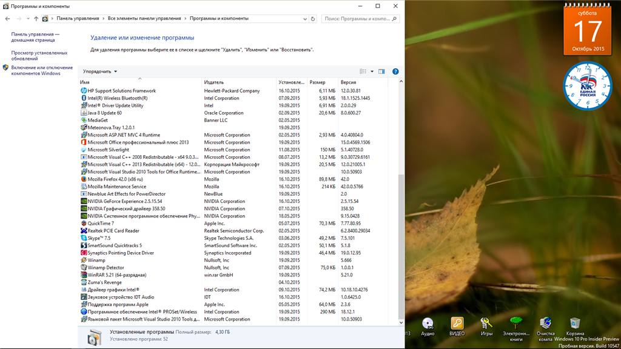The image size is (621, 349).
Task: Expand the view options dropdown arrow
Action: click(372, 71)
